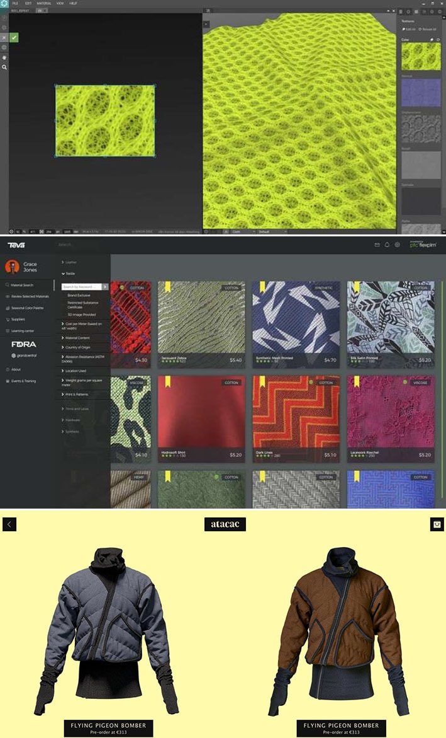This screenshot has width=446, height=738.
Task: Select the magnifier zoom tool in left toolbar
Action: [x=4, y=67]
